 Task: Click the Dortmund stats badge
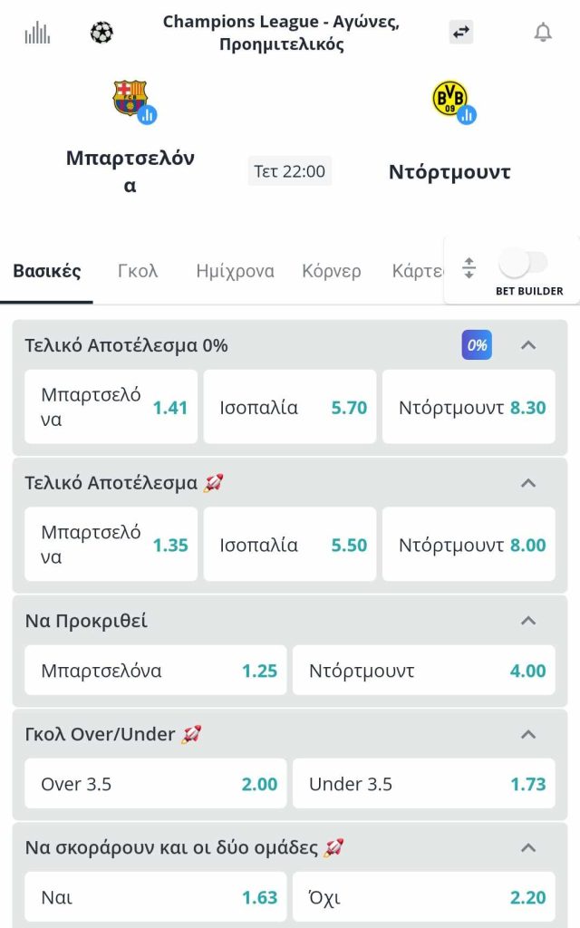(467, 114)
